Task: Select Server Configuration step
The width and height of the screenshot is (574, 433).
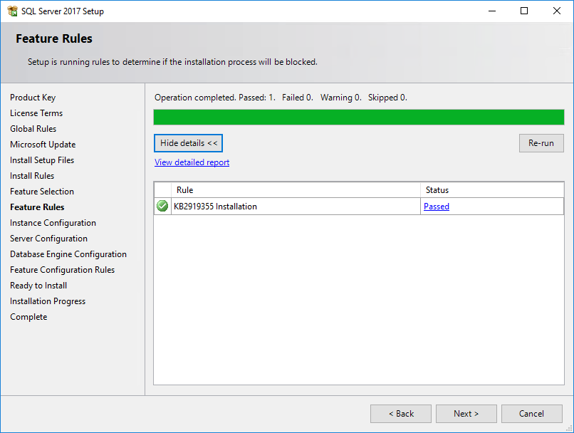Action: [x=48, y=239]
